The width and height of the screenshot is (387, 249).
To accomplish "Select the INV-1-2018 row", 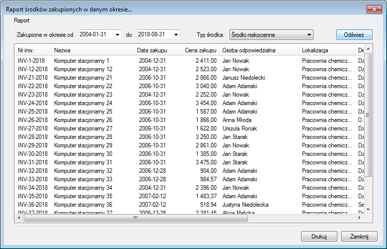I will (189, 61).
